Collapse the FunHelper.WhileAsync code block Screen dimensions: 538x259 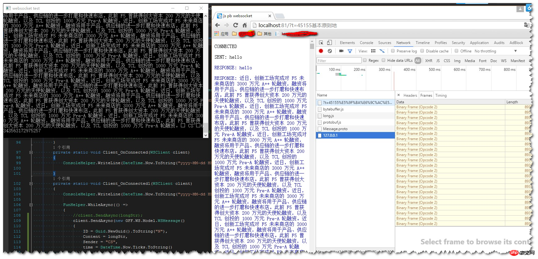click(31, 205)
